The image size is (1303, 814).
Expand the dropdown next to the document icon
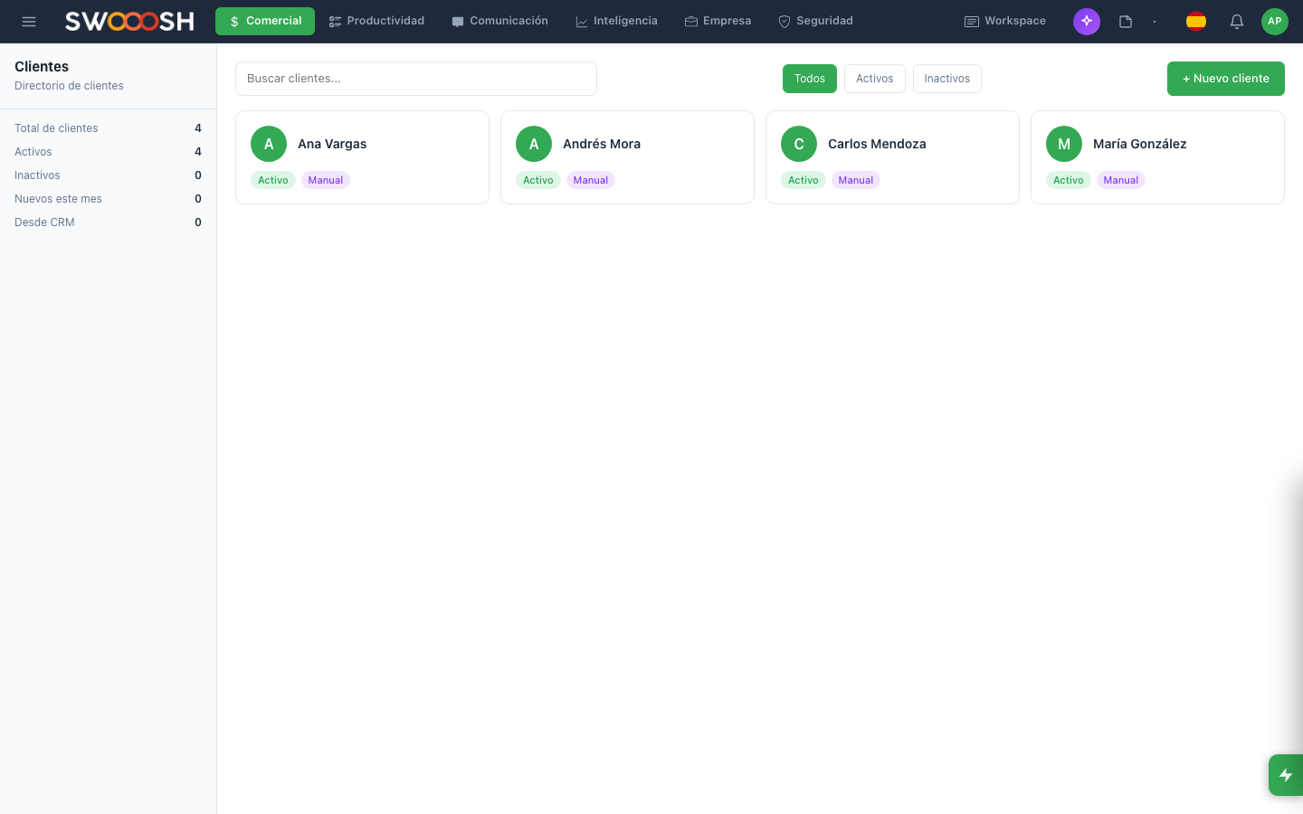tap(1155, 21)
